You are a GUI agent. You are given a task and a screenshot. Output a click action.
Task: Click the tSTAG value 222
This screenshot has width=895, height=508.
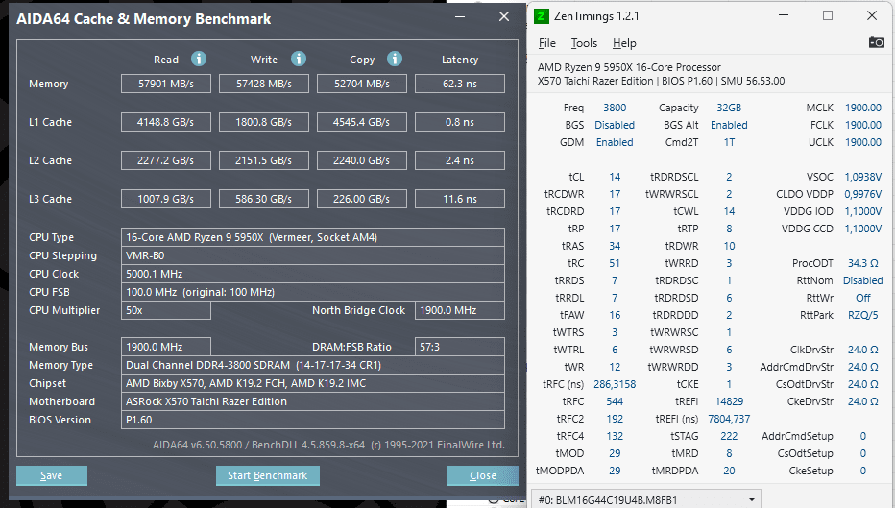pyautogui.click(x=729, y=436)
